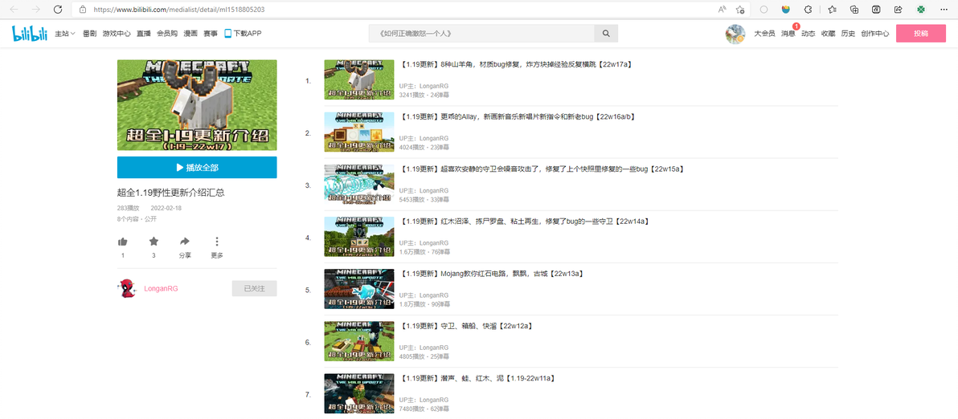Click the green clover profile icon

(x=921, y=10)
